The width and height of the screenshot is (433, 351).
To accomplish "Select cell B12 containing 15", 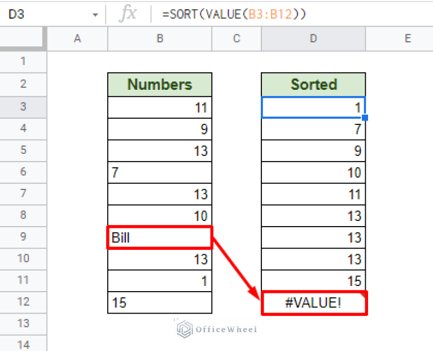I will coord(160,302).
